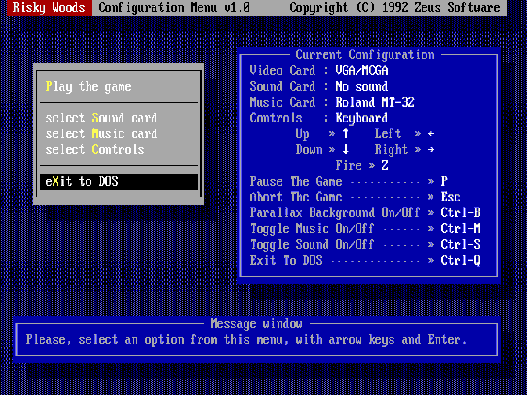The image size is (527, 395).
Task: Click the "Copyright (C) 1992 Zeus Software" text
Action: coord(395,7)
